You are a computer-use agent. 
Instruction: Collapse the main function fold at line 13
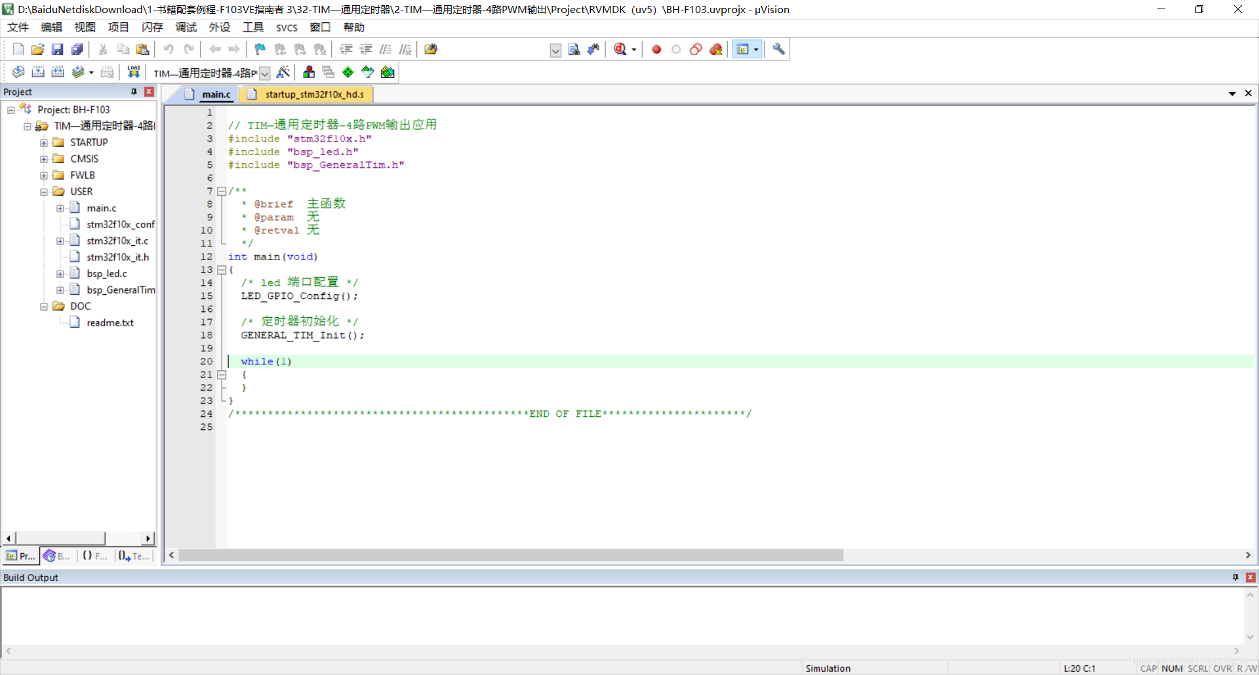tap(222, 270)
